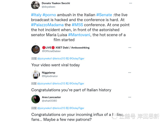Open the #PalazzoMadama hashtag

(x=47, y=25)
